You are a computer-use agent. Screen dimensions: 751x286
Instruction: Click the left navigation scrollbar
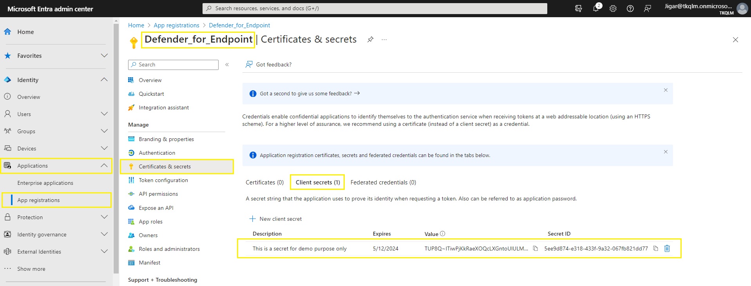pyautogui.click(x=116, y=148)
